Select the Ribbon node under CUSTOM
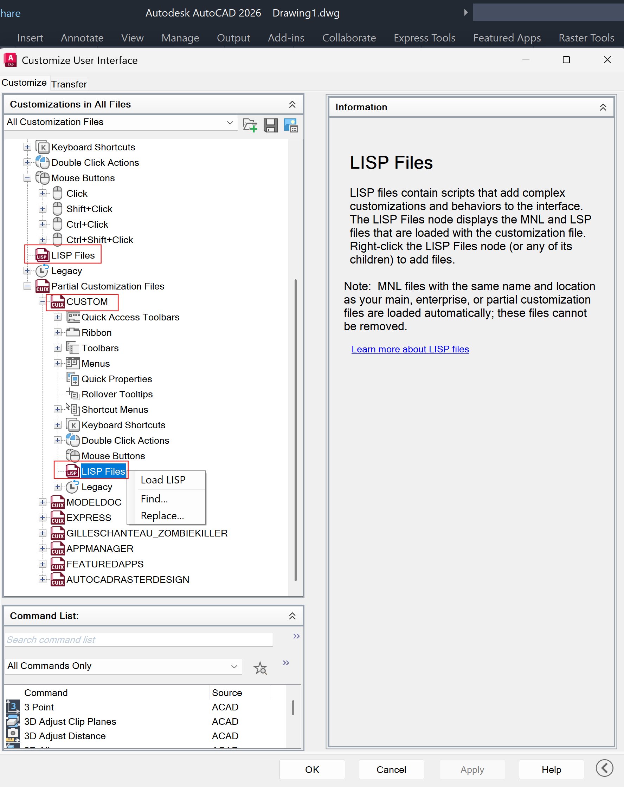The height and width of the screenshot is (787, 624). click(x=96, y=332)
